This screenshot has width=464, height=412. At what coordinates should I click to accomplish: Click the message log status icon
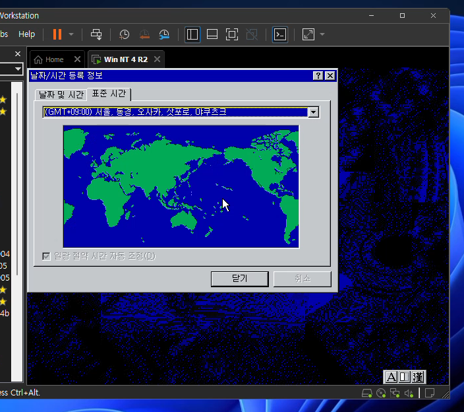(x=429, y=393)
